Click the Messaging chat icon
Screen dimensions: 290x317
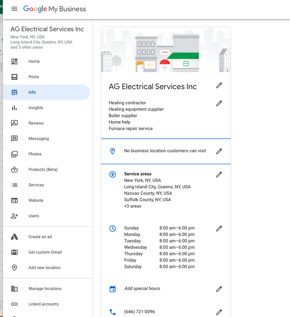coord(14,139)
